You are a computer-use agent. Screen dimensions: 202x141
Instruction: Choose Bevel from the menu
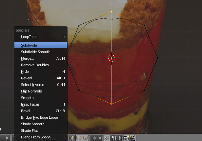coord(41,111)
